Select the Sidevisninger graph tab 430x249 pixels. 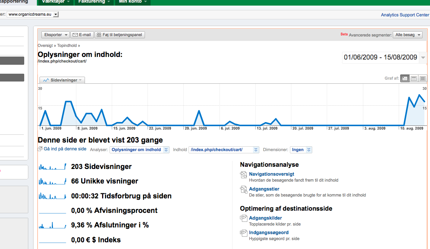click(x=62, y=80)
